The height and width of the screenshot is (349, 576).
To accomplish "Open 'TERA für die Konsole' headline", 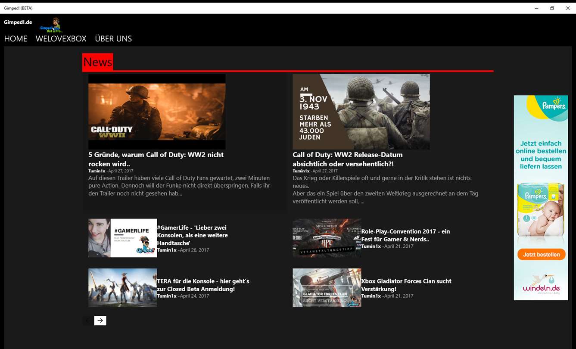I will click(203, 285).
